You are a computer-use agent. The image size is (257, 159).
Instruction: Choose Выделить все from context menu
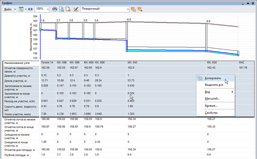pos(214,85)
